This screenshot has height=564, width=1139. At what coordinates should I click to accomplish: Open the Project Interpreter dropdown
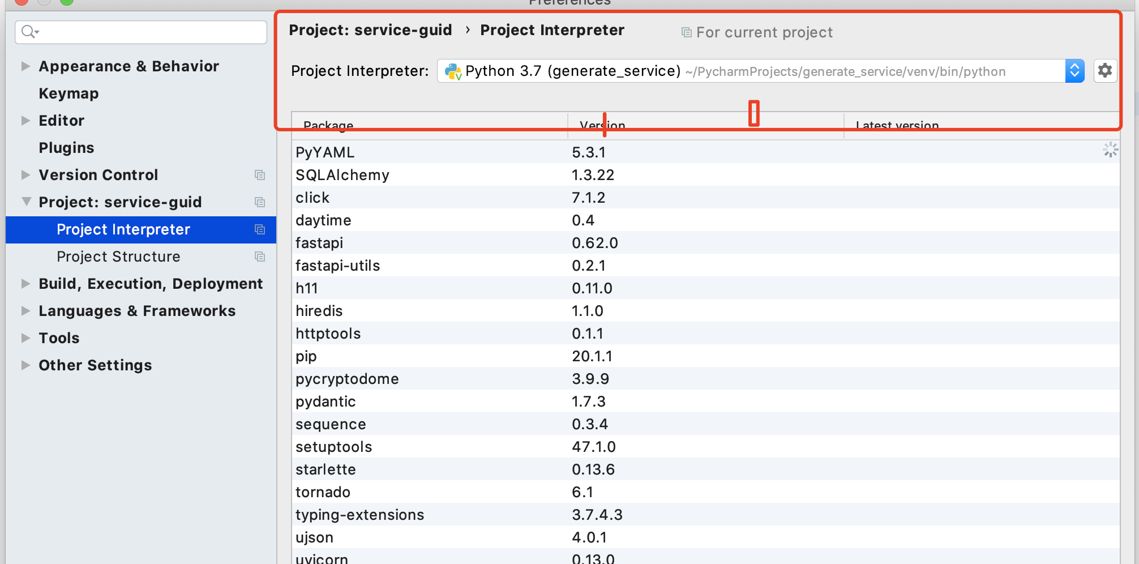(x=1074, y=71)
